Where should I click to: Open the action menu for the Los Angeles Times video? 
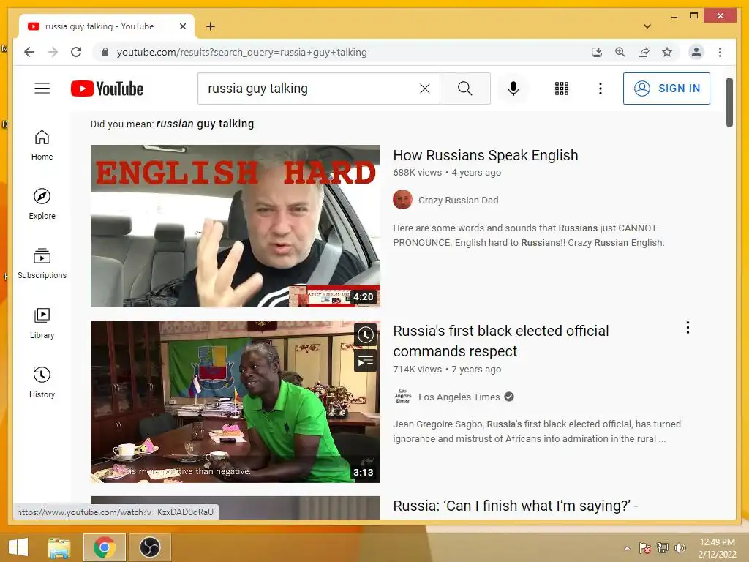pyautogui.click(x=688, y=328)
